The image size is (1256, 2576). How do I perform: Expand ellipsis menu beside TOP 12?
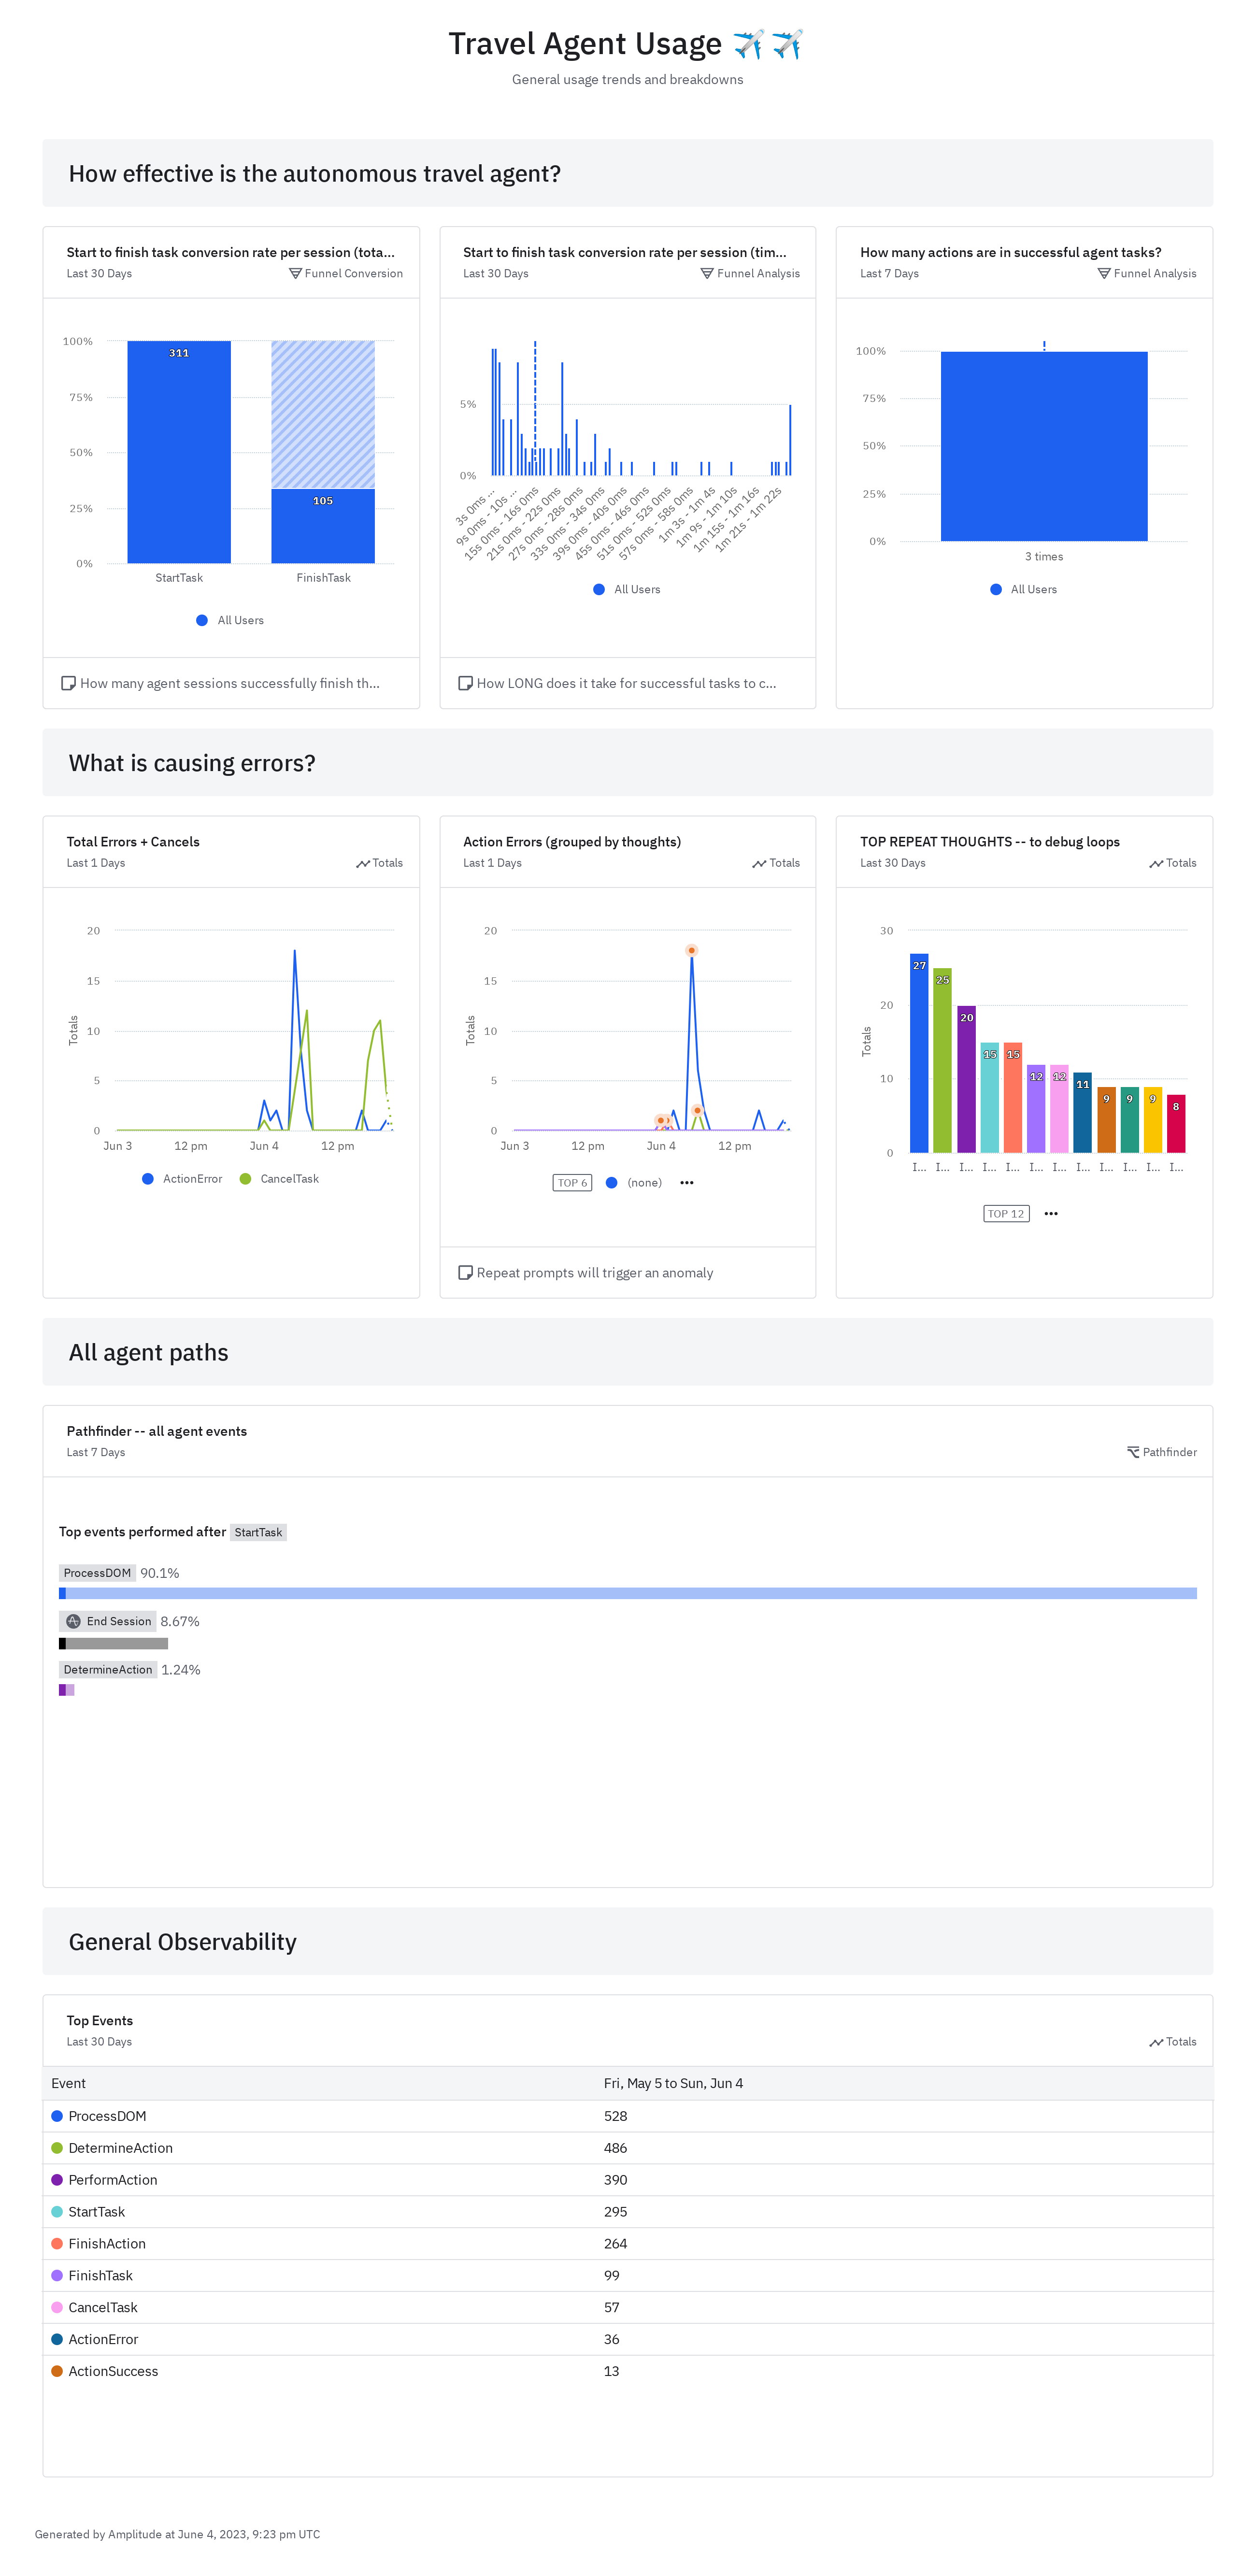[1050, 1214]
